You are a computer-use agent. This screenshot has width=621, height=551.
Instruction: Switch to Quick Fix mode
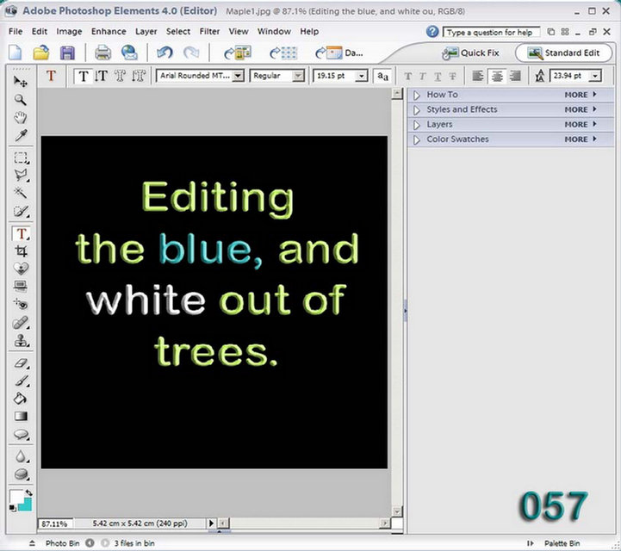(x=470, y=53)
